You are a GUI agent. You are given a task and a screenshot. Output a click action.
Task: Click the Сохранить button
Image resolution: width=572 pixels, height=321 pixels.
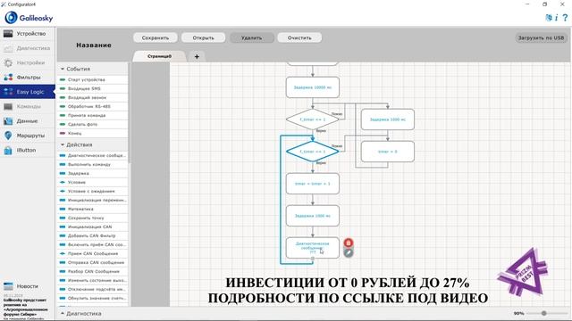(x=156, y=37)
